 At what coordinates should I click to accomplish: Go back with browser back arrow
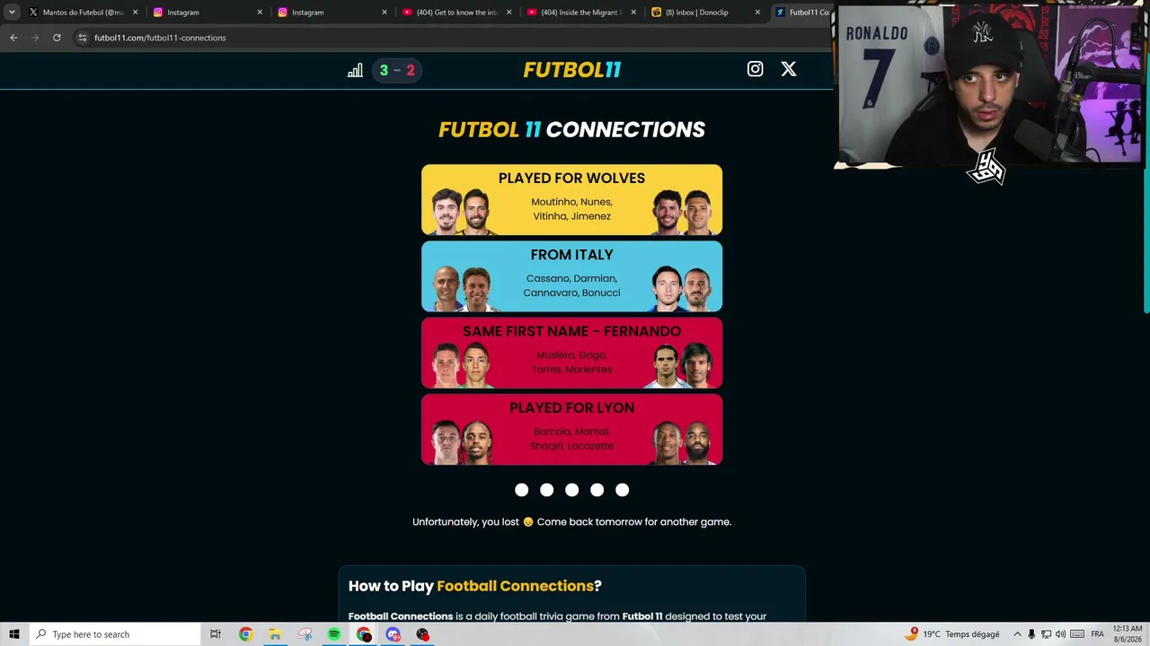coord(13,38)
